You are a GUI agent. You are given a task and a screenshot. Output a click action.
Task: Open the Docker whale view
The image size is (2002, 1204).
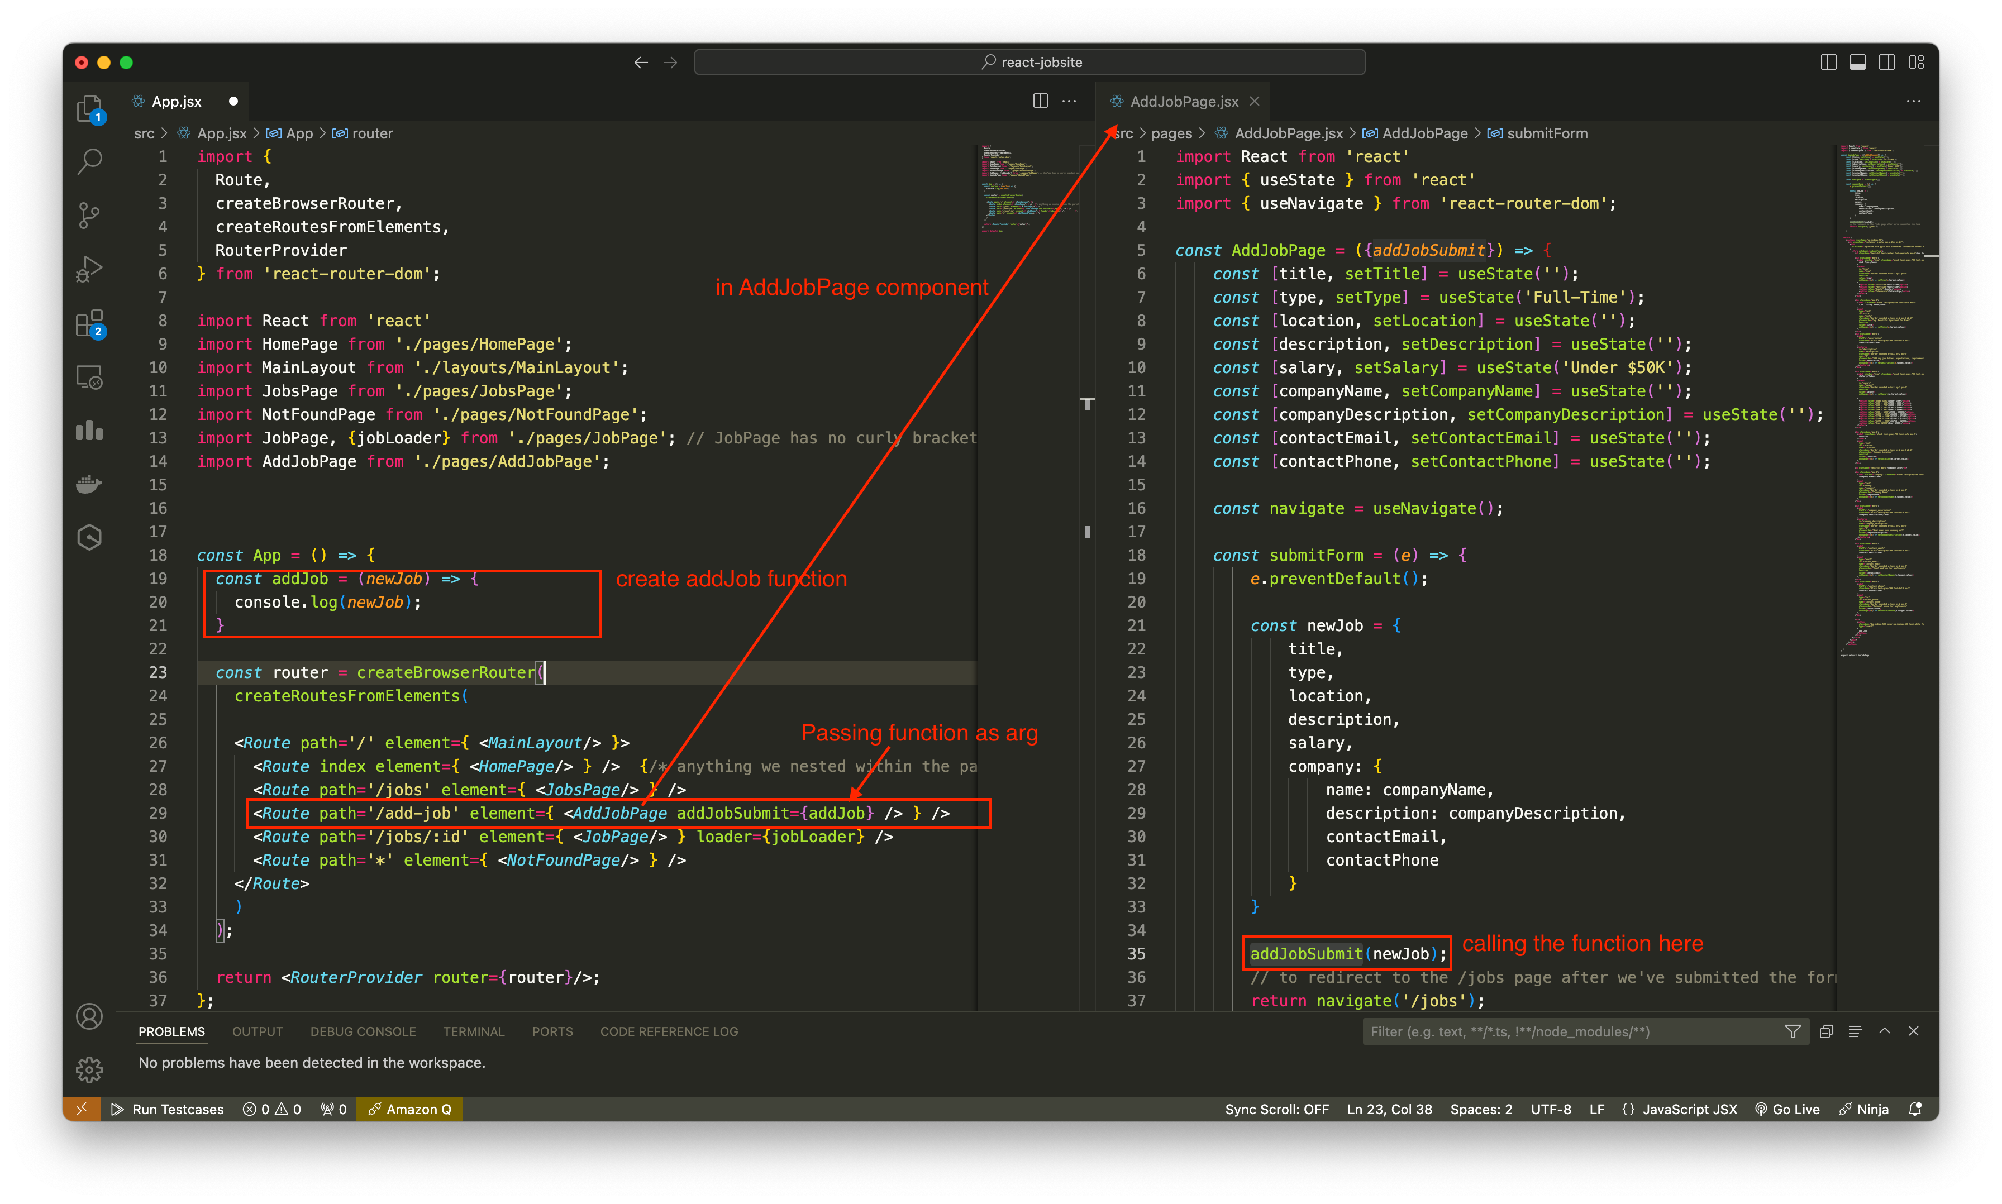coord(89,484)
